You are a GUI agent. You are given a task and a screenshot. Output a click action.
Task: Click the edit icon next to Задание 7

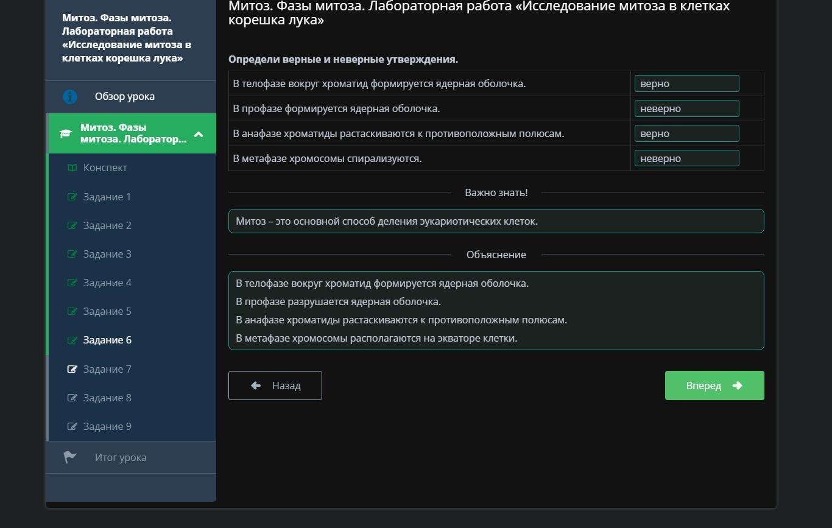(x=72, y=369)
